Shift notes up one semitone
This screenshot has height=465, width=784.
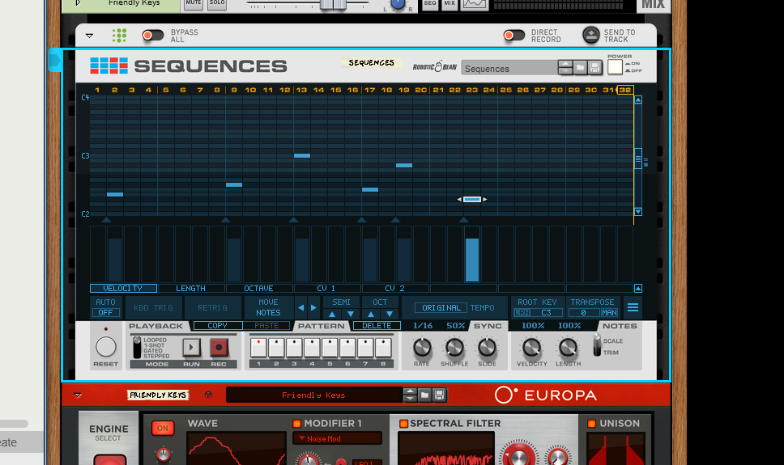click(x=332, y=314)
